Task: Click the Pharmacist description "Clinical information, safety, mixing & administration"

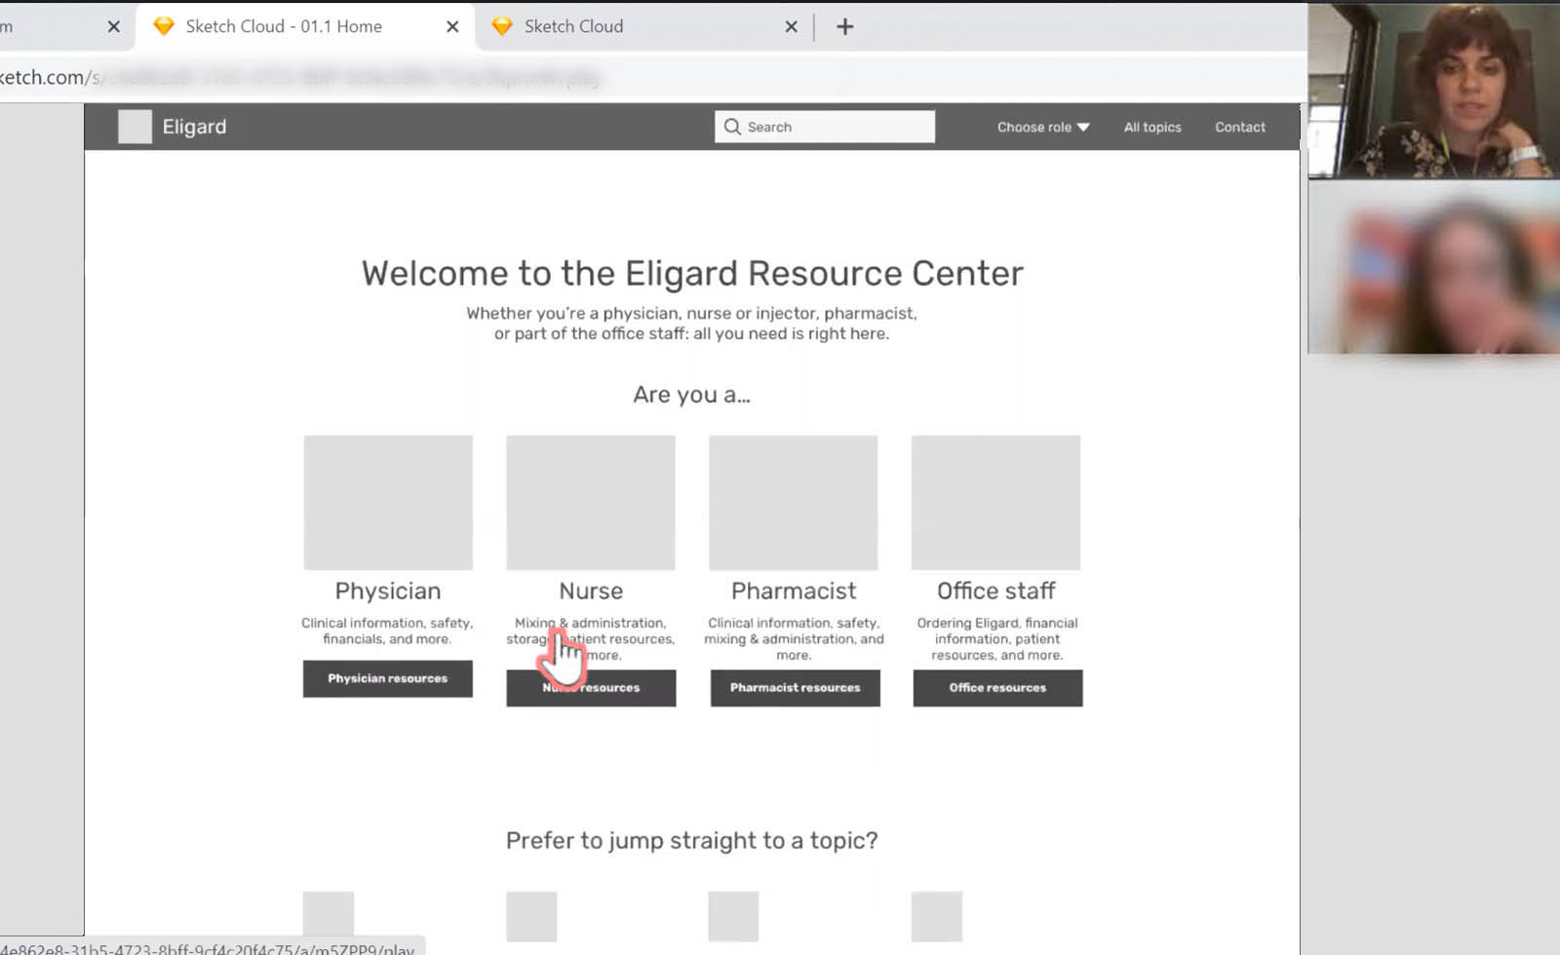Action: tap(794, 639)
